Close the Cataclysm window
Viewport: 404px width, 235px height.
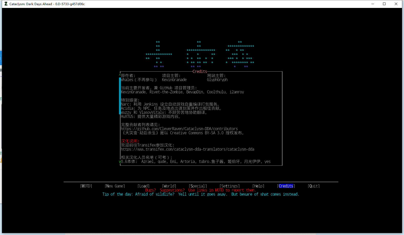click(x=396, y=4)
